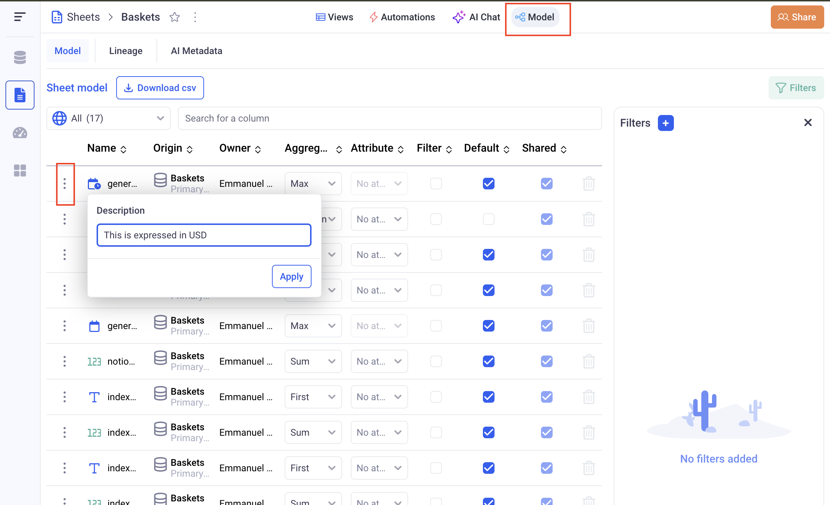Image resolution: width=830 pixels, height=505 pixels.
Task: Click Download csv button
Action: pyautogui.click(x=160, y=88)
